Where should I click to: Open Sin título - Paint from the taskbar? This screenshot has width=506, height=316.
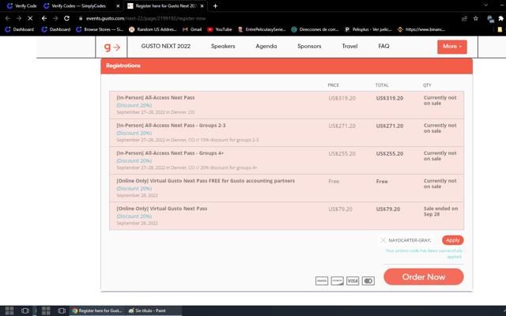(x=147, y=310)
